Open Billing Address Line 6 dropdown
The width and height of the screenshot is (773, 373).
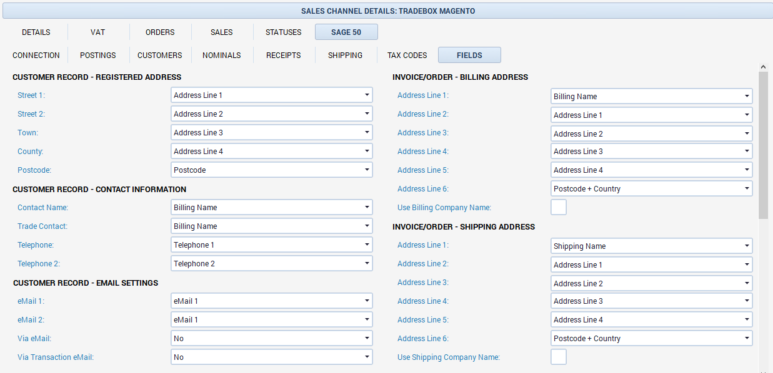coord(651,189)
